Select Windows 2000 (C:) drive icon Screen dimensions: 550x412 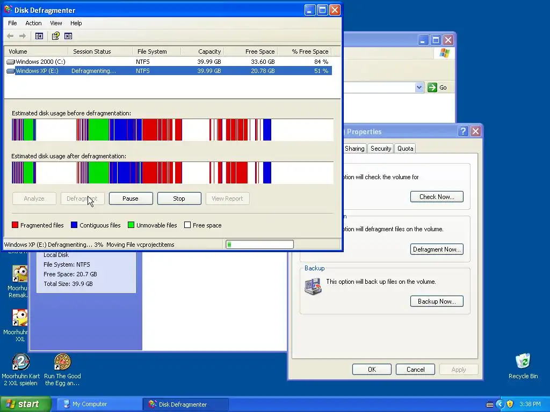click(11, 62)
